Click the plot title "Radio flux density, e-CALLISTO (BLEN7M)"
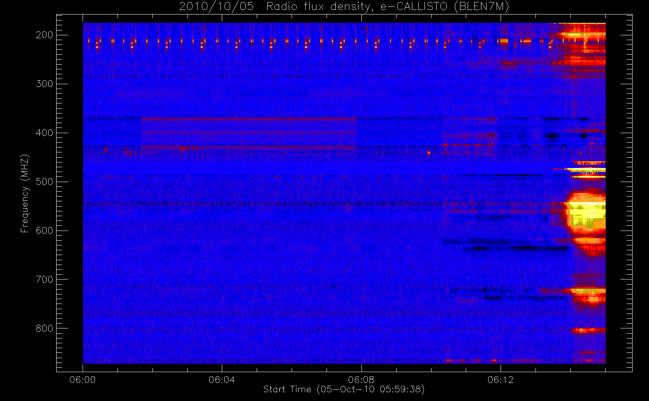Viewport: 649px width, 401px height. pos(387,7)
